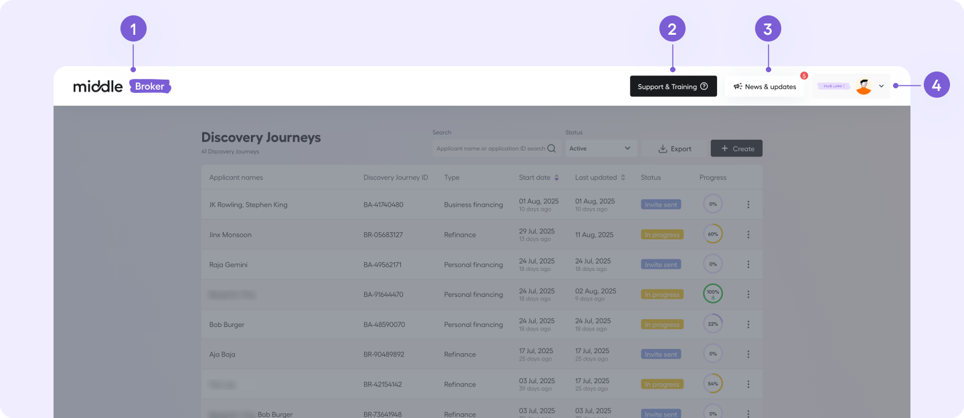The width and height of the screenshot is (964, 418).
Task: Click journey ID BA-41740480
Action: [384, 205]
